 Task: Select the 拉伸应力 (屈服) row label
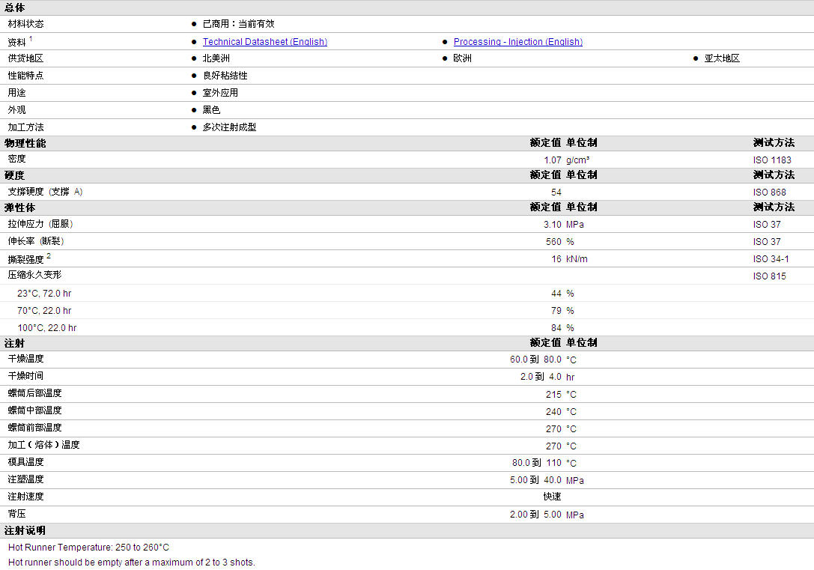(40, 224)
